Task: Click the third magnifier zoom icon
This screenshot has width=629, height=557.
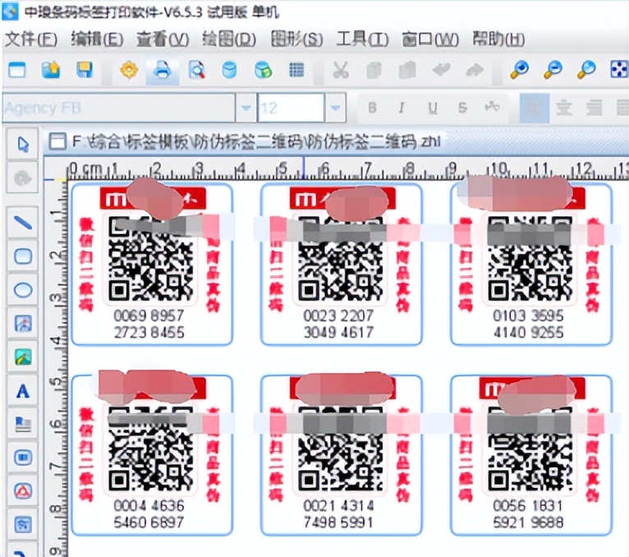Action: pyautogui.click(x=586, y=70)
